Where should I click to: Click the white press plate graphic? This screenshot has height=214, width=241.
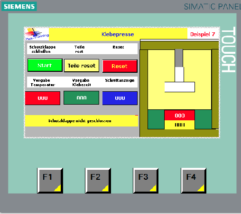pos(180,87)
